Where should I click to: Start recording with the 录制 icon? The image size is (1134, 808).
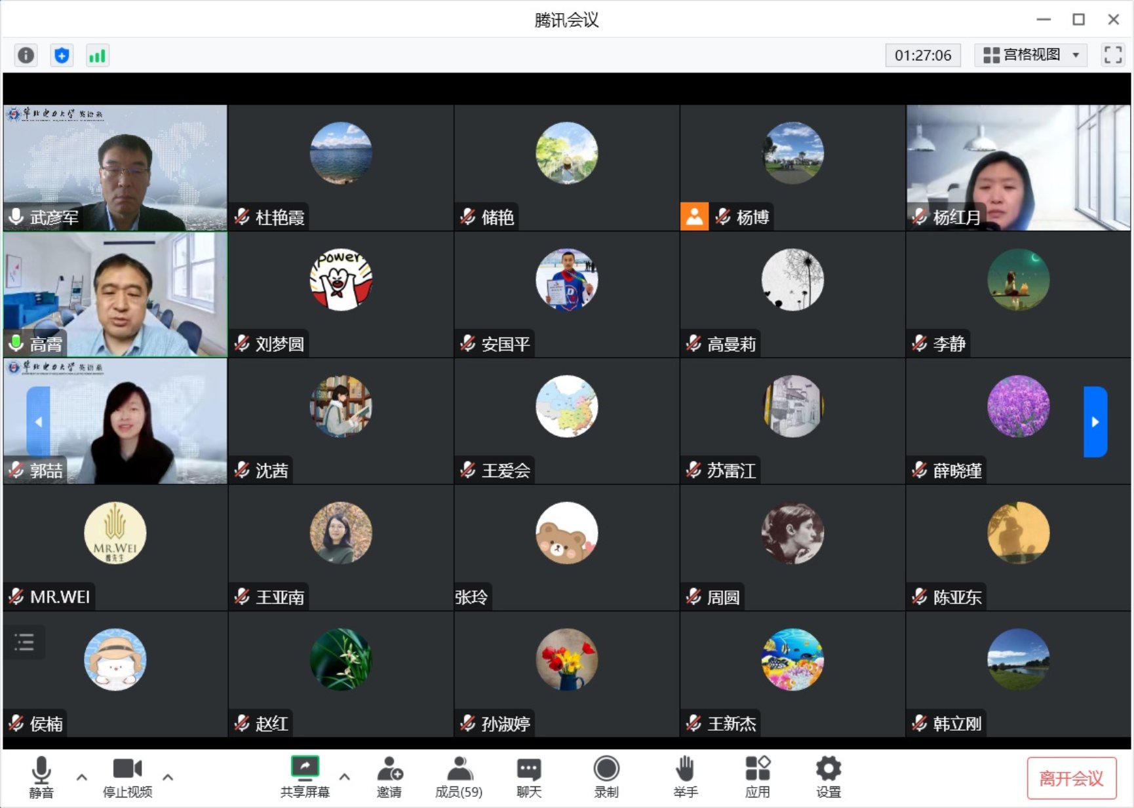[x=606, y=777]
